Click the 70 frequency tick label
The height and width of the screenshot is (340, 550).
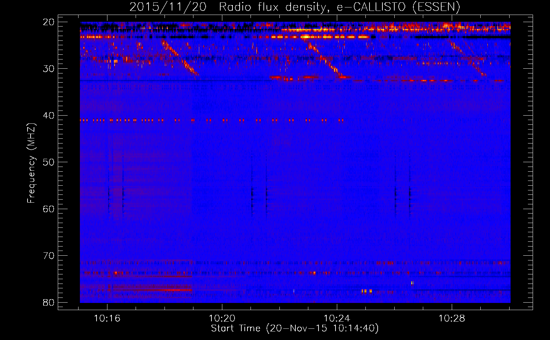coord(49,256)
